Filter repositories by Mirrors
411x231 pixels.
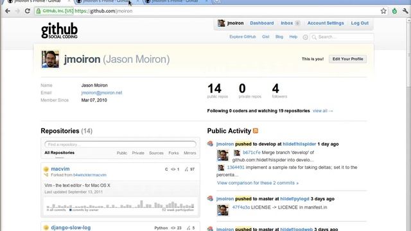tap(190, 153)
